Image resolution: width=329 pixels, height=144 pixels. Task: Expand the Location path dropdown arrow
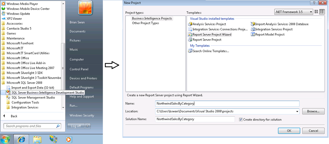tap(297, 111)
